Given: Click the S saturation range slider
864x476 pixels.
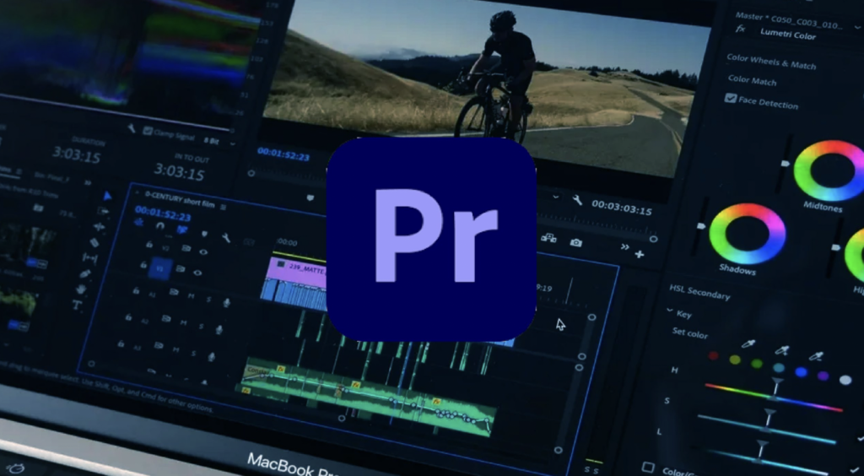Looking at the screenshot, I should coord(766,428).
